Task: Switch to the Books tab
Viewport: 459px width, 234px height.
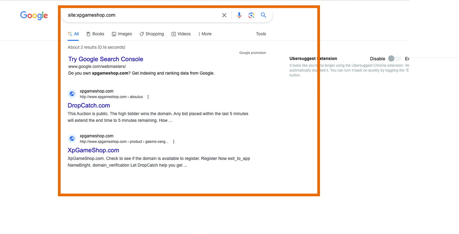Action: [95, 34]
